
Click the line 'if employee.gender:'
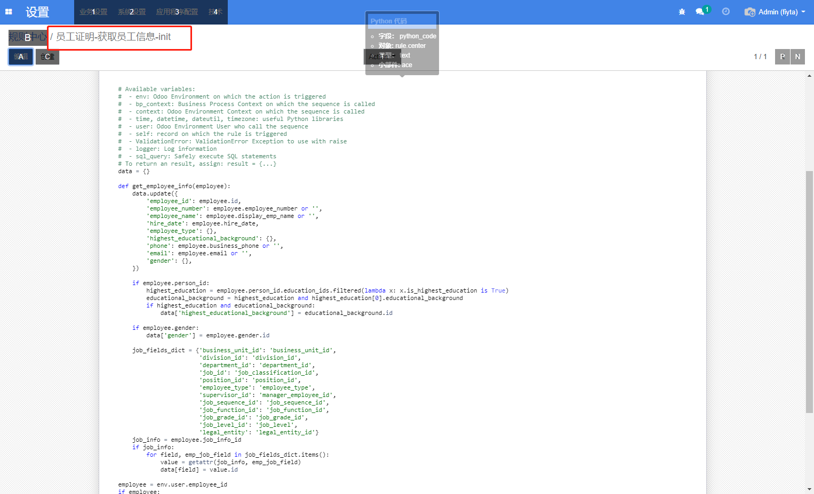click(x=165, y=328)
